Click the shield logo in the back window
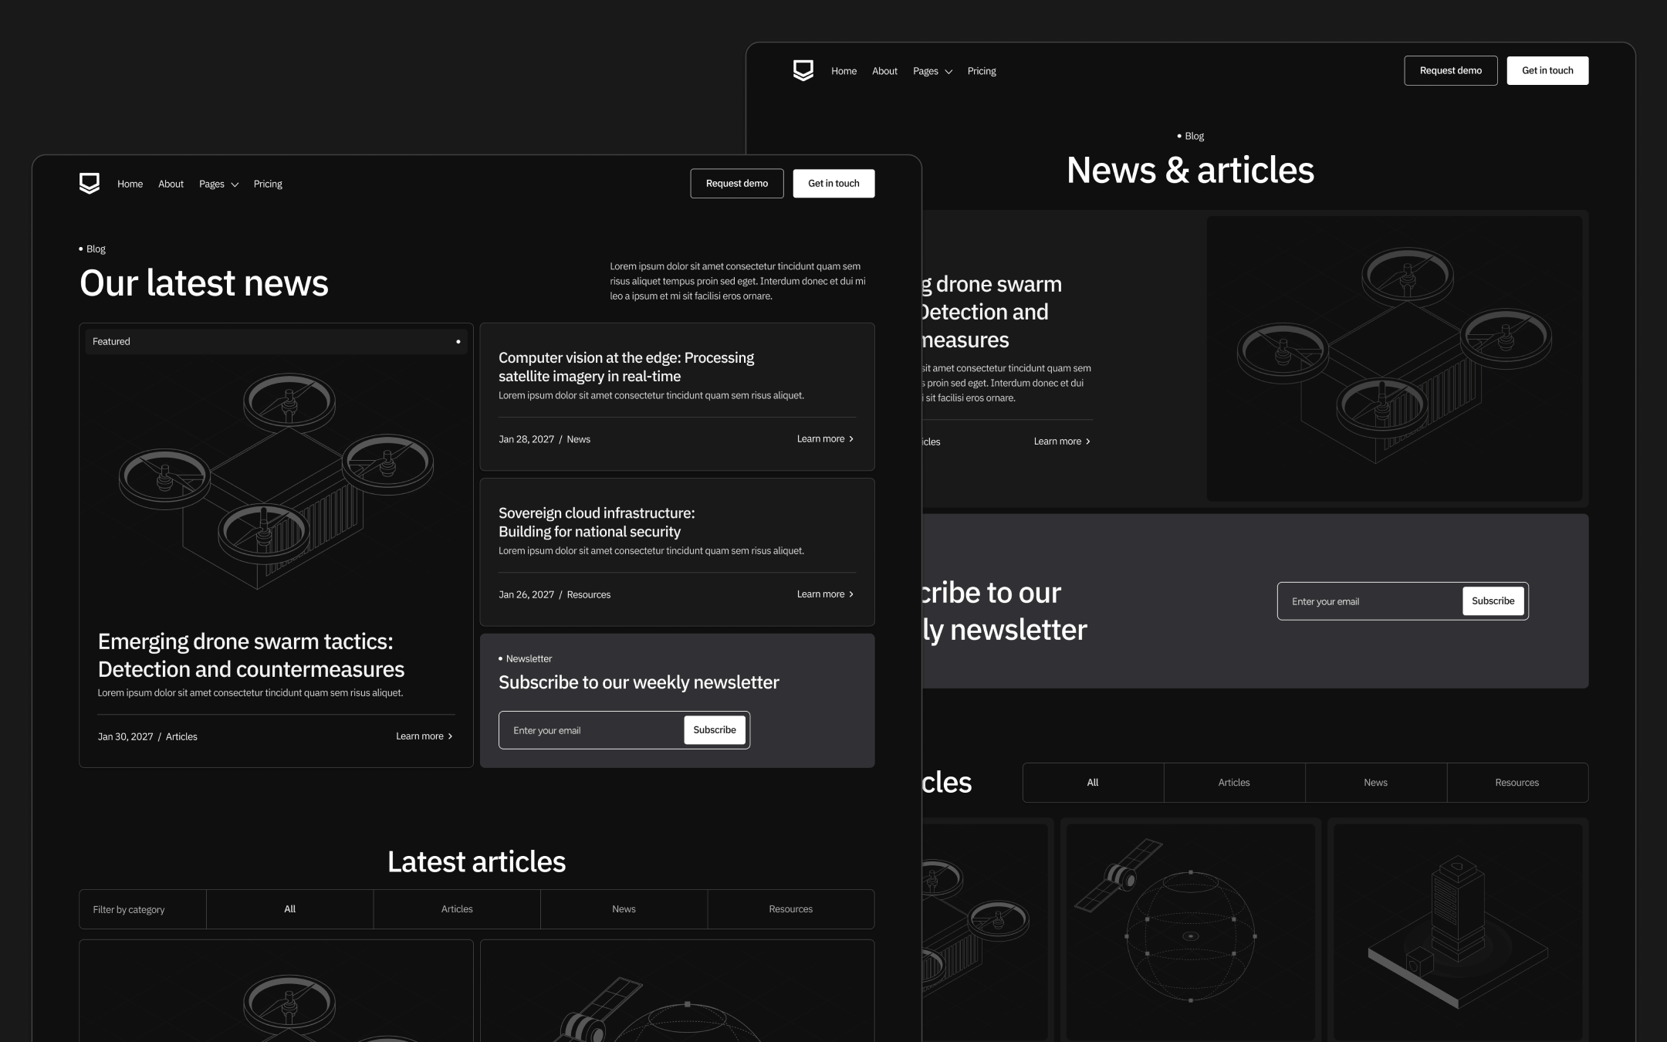 pos(803,70)
